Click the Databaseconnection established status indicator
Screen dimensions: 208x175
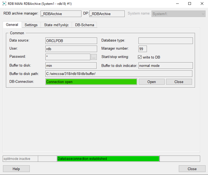click(108, 159)
